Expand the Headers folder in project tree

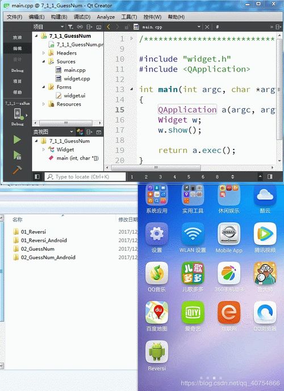pos(44,53)
